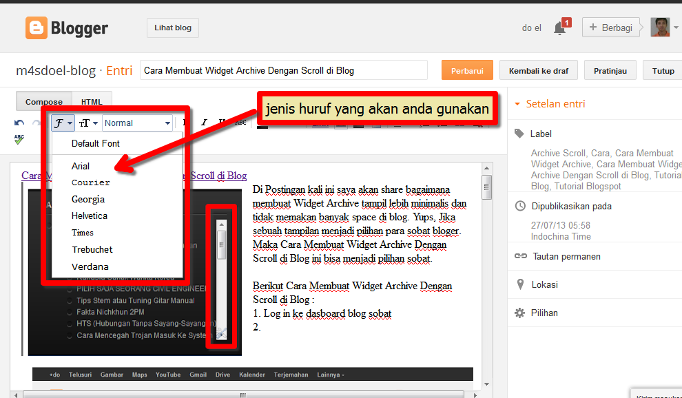This screenshot has width=682, height=398.
Task: Toggle italic formatting
Action: pyautogui.click(x=204, y=123)
